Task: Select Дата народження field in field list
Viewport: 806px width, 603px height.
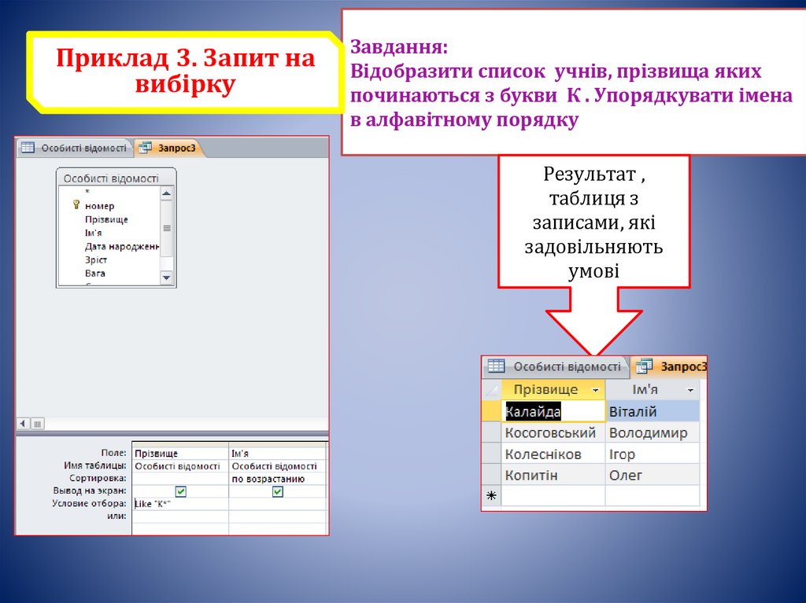Action: pyautogui.click(x=122, y=246)
